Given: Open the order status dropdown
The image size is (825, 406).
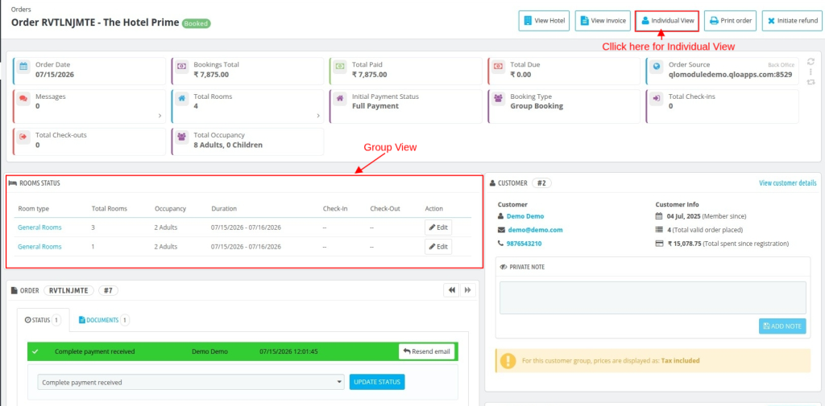Looking at the screenshot, I should (x=192, y=383).
